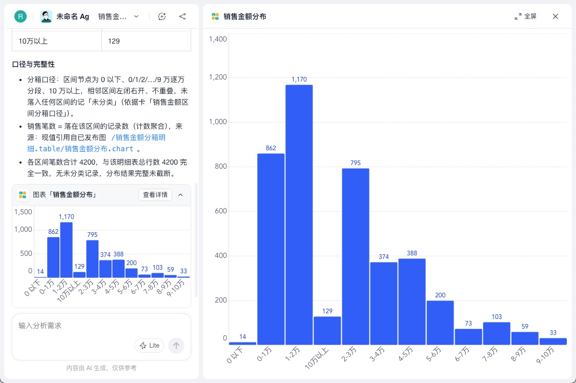The image size is (576, 383).
Task: Click the 10万以上 bar in large chart
Action: 327,330
